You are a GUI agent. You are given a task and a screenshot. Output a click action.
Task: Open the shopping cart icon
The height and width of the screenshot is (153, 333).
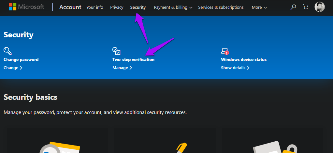[306, 7]
